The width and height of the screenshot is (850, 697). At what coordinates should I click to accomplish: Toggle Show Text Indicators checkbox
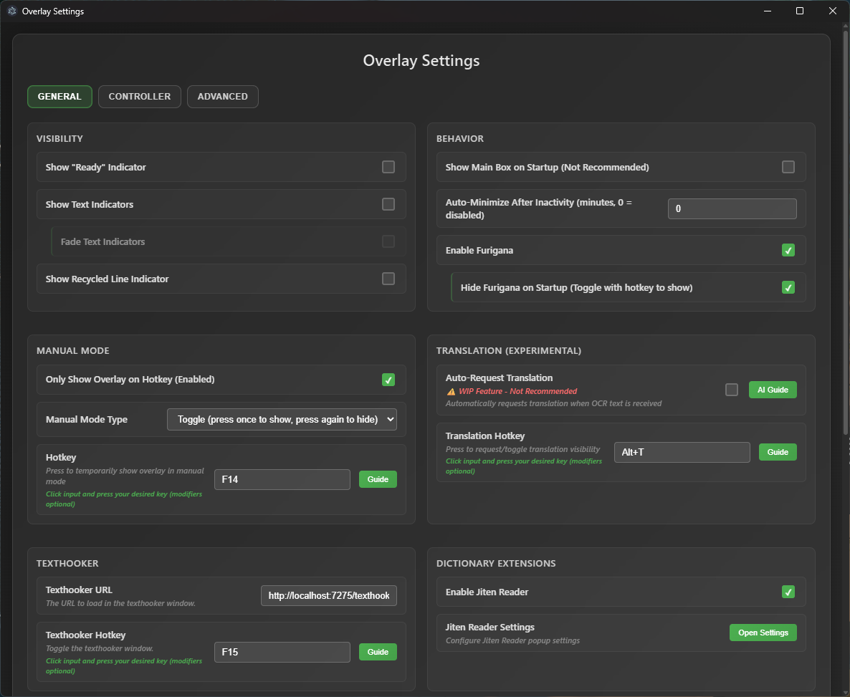coord(388,204)
